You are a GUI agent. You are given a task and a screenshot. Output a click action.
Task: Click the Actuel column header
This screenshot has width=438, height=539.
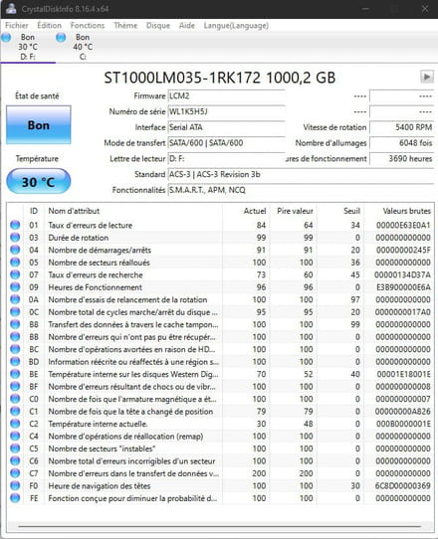[246, 211]
